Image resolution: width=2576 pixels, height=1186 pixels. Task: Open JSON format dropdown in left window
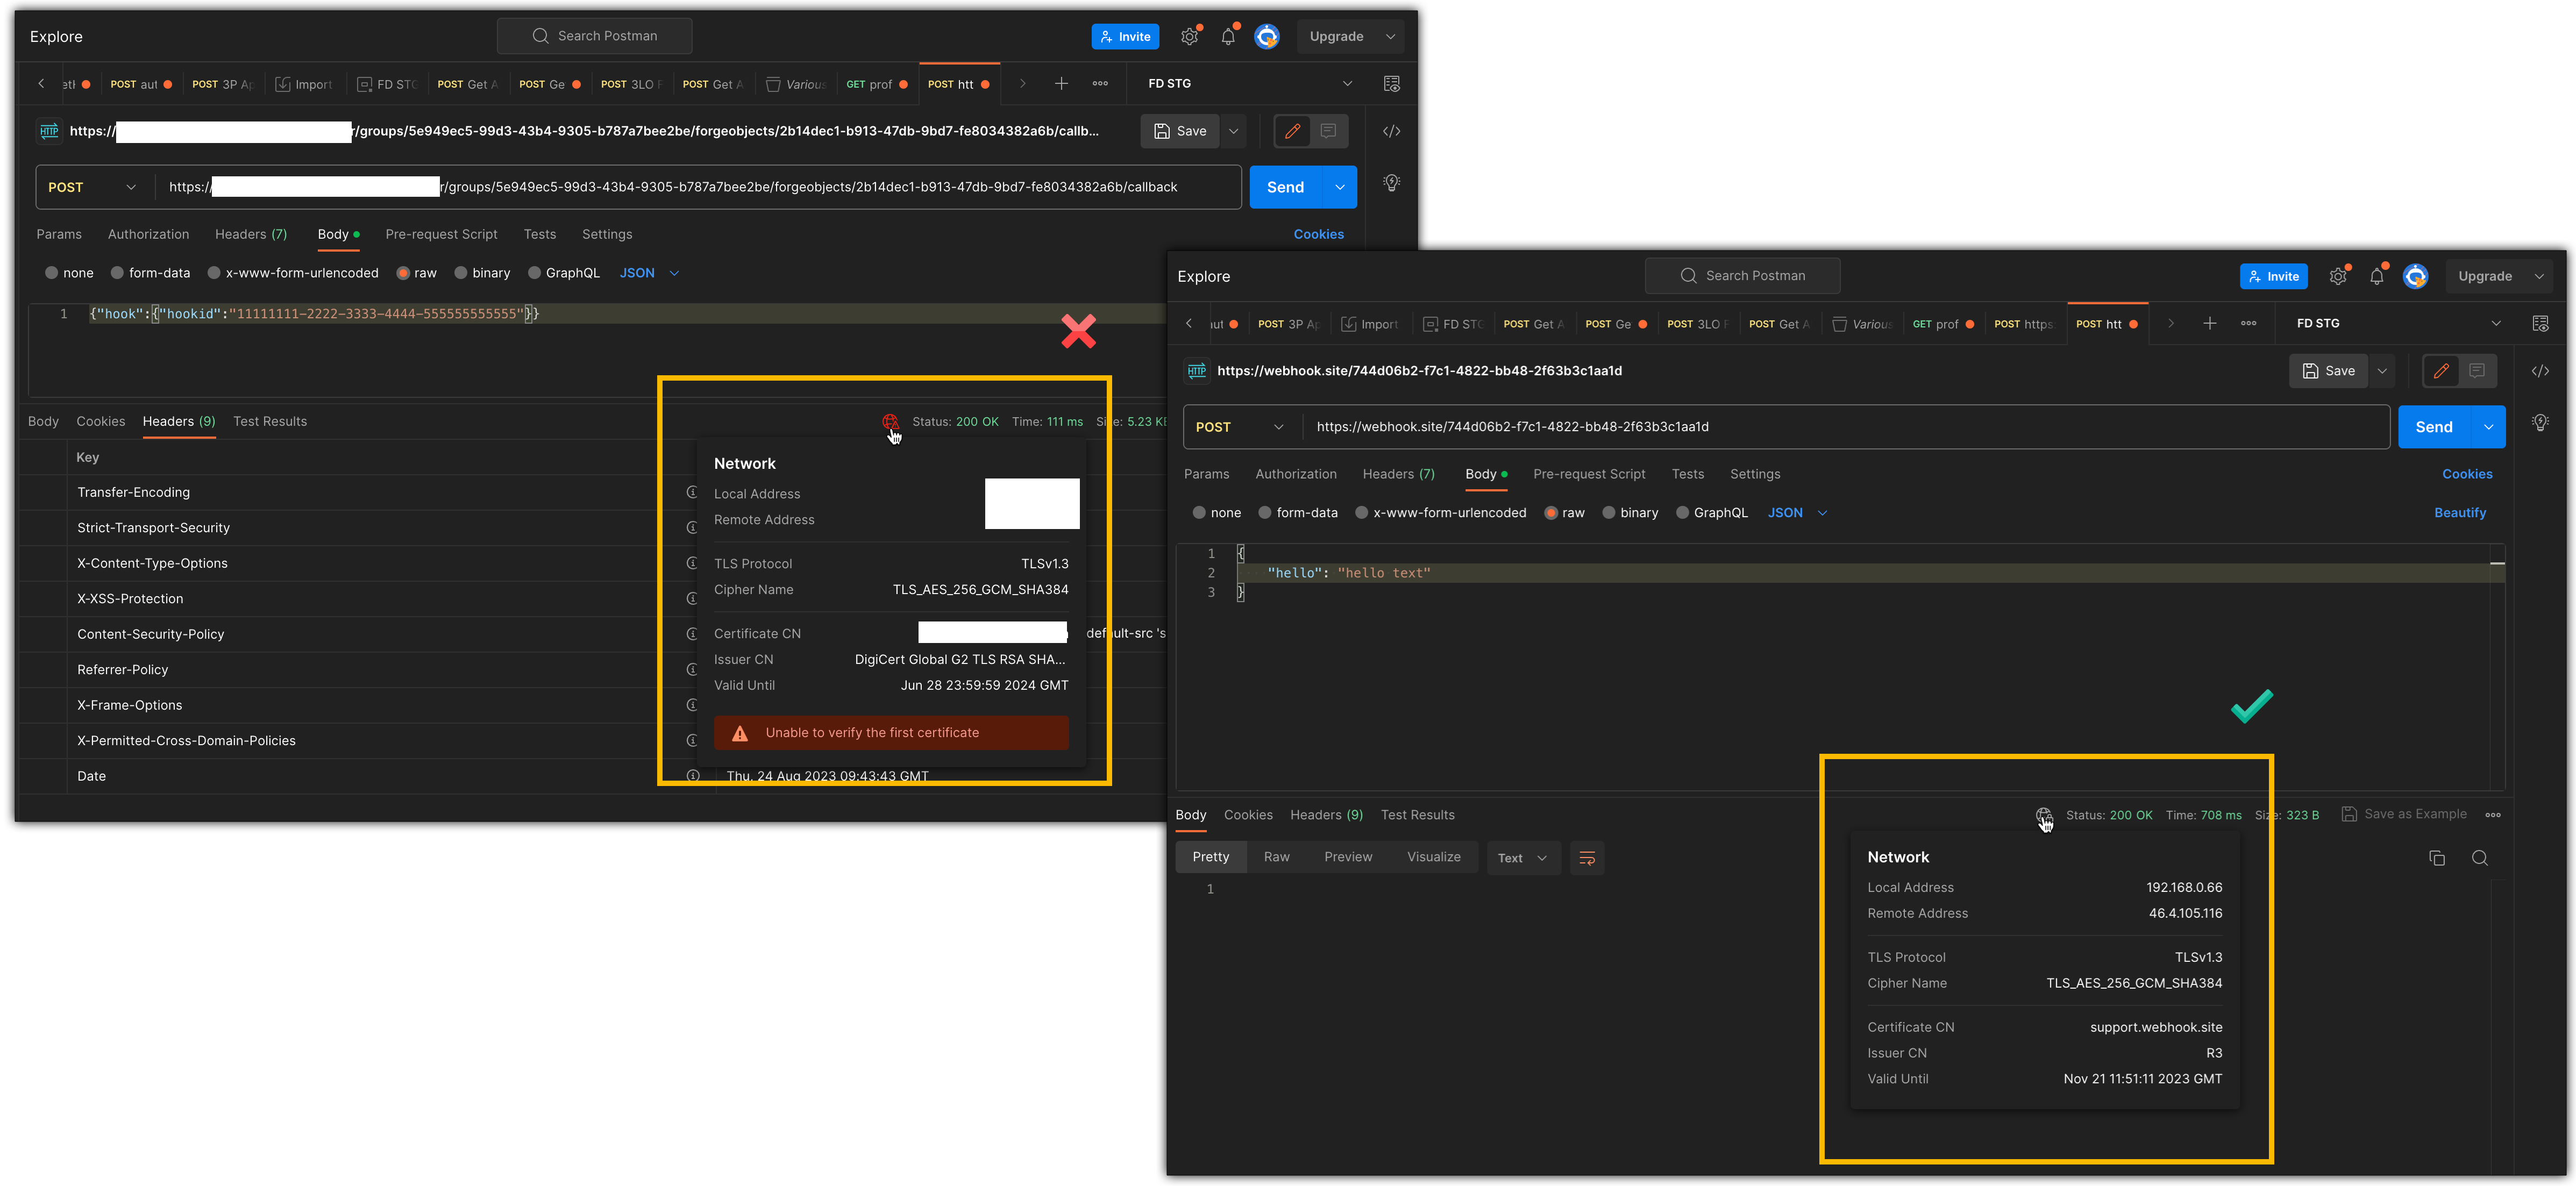pyautogui.click(x=649, y=273)
